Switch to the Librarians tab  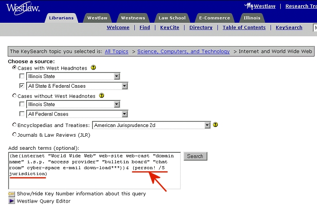tap(61, 18)
